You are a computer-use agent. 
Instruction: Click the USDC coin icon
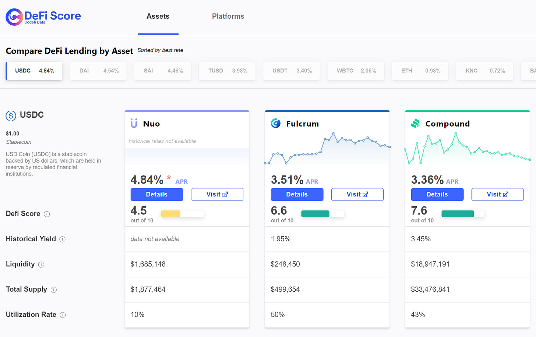coord(11,116)
